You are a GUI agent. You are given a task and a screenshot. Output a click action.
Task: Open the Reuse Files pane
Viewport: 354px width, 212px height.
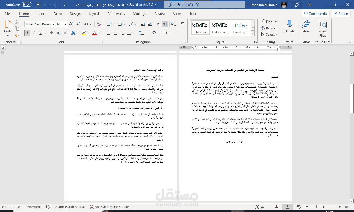[x=322, y=28]
